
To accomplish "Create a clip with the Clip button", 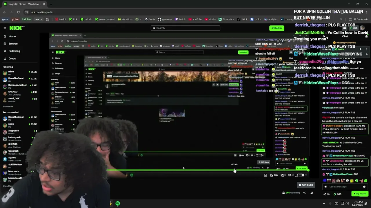I will 274,175.
